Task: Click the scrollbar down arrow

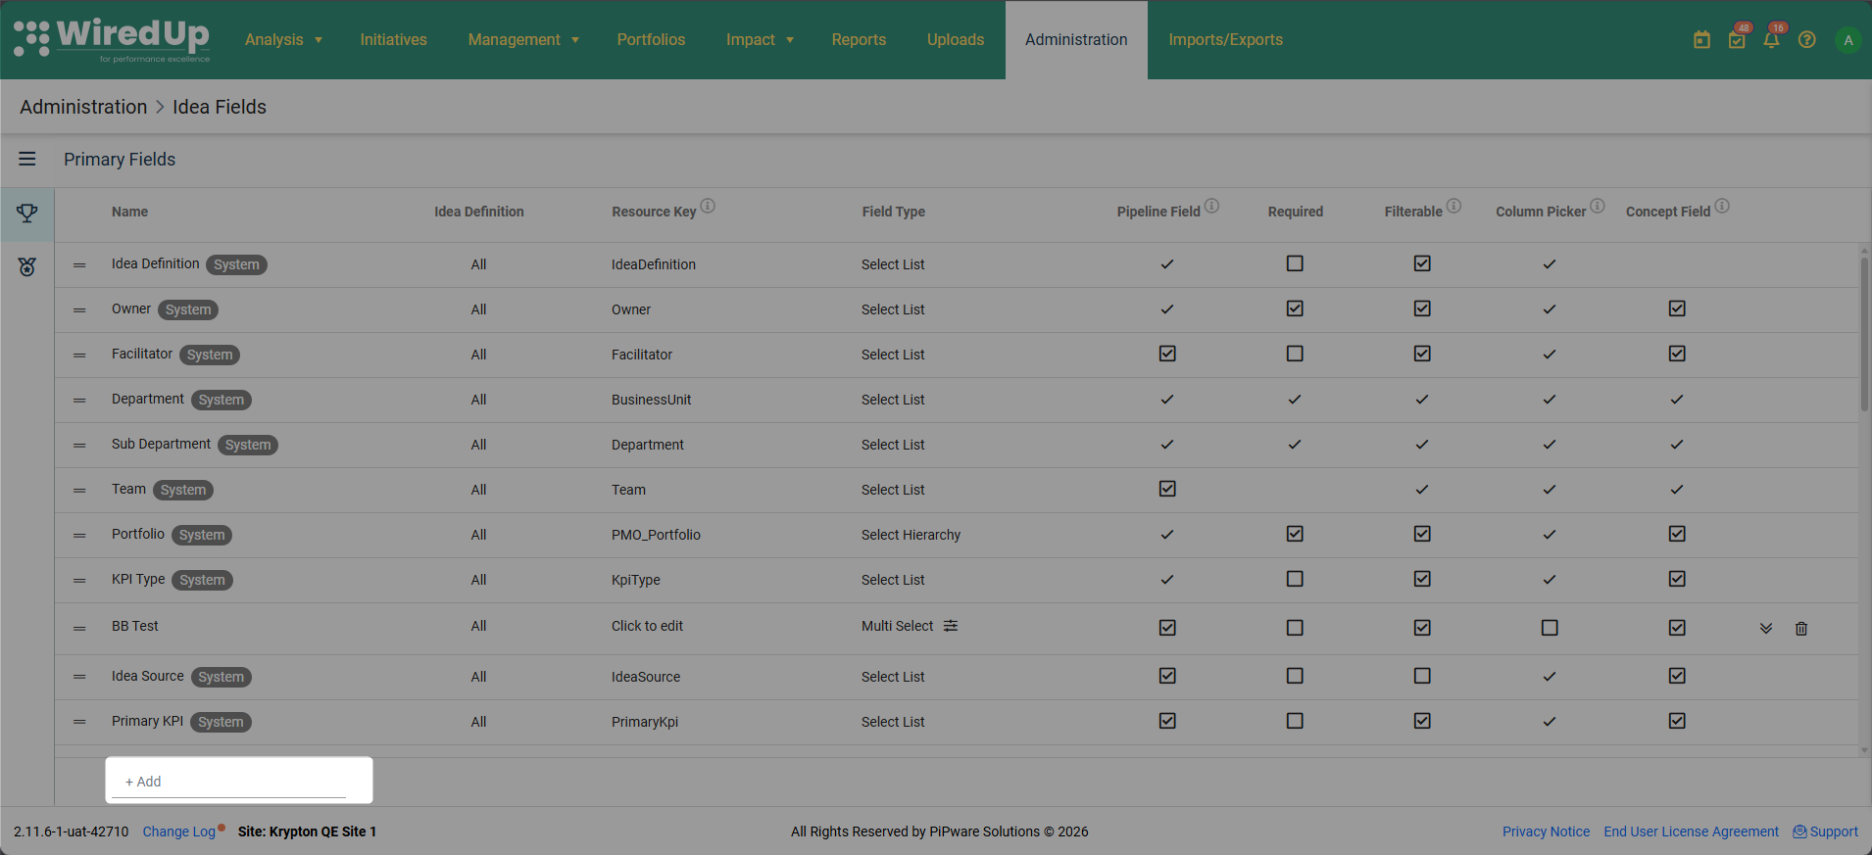Action: (1864, 750)
